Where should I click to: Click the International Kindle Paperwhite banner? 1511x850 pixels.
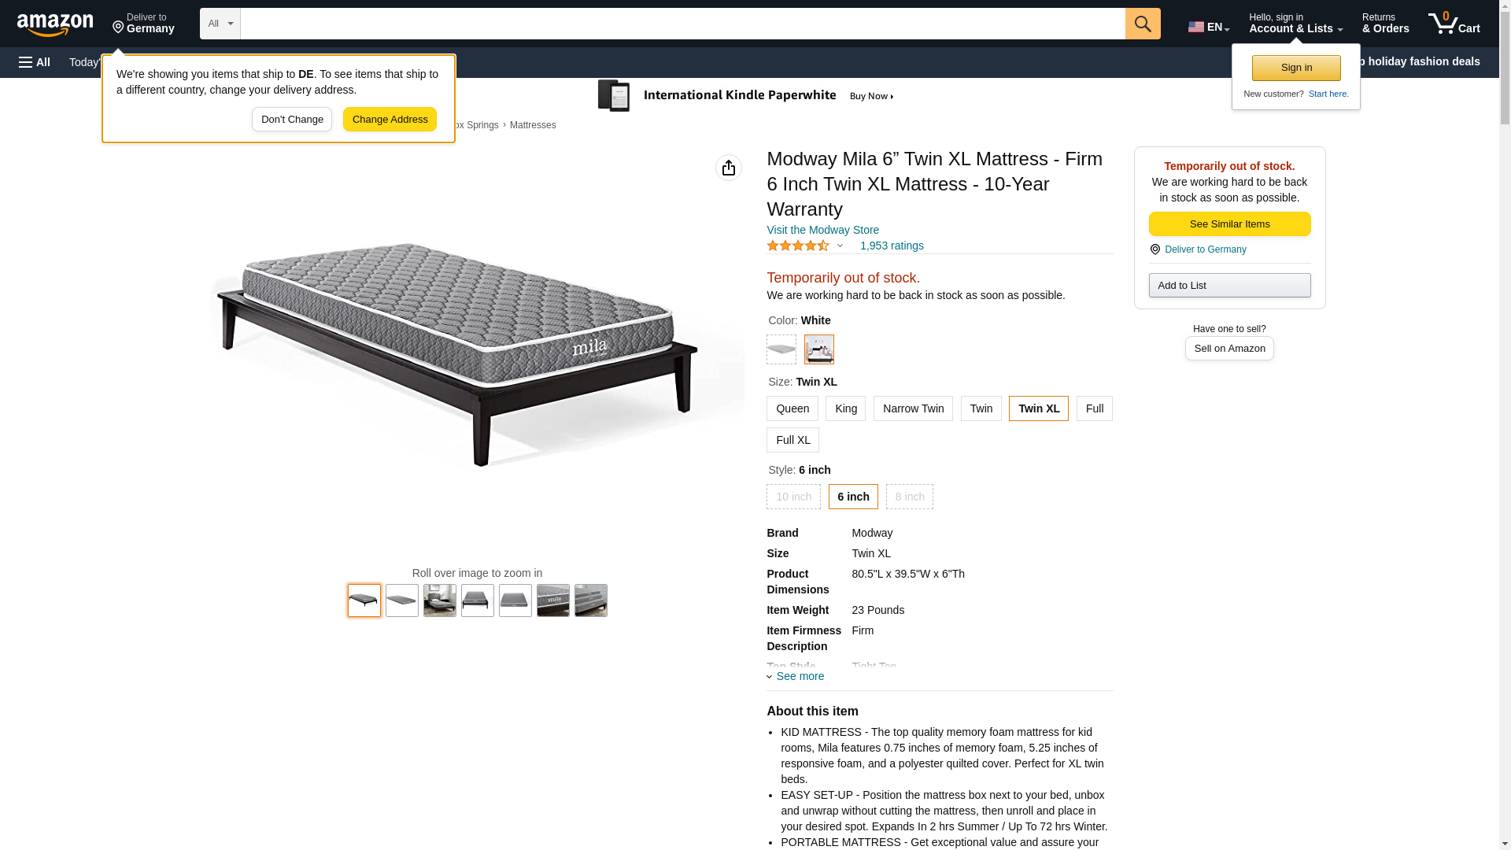pos(746,96)
